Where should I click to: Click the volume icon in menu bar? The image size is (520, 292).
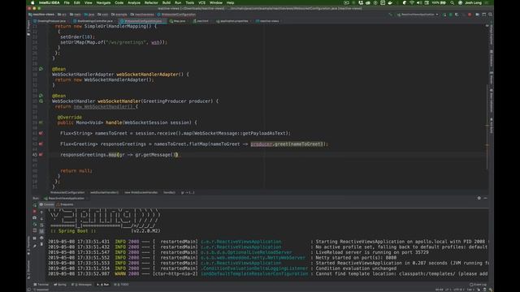point(419,2)
